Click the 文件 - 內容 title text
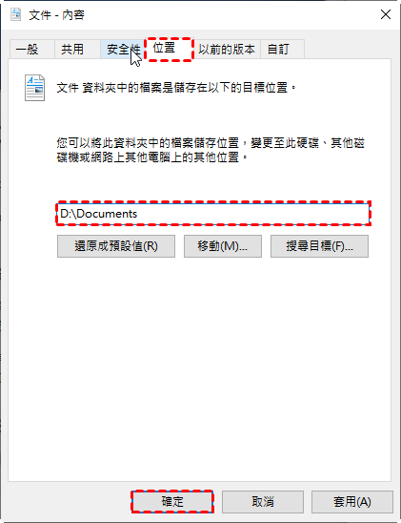Viewport: 401px width, 523px height. click(x=56, y=15)
